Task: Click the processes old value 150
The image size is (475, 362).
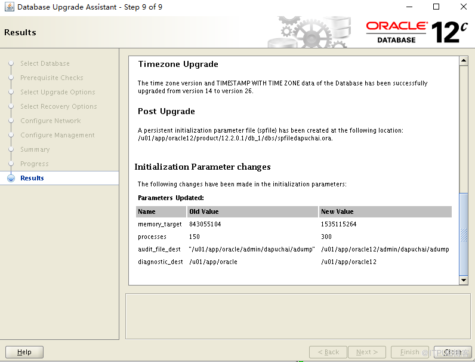Action: pos(195,237)
